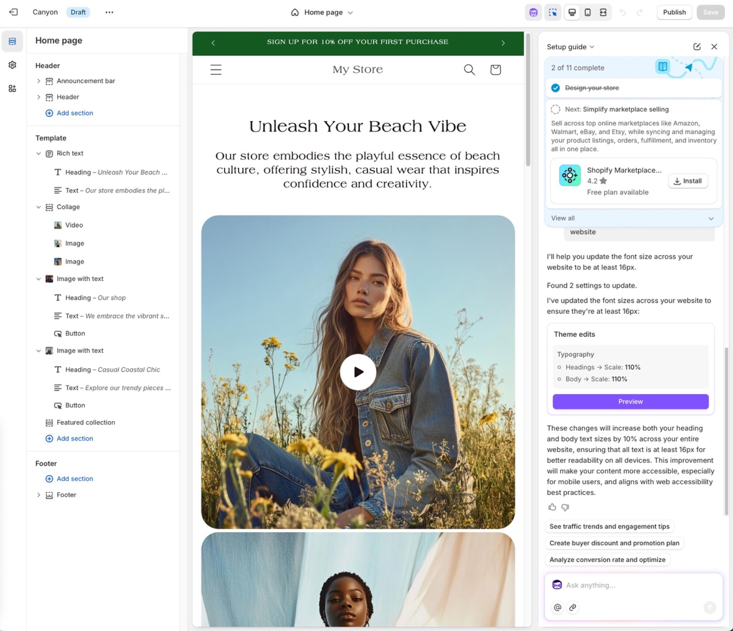Click the Publish button

[674, 12]
